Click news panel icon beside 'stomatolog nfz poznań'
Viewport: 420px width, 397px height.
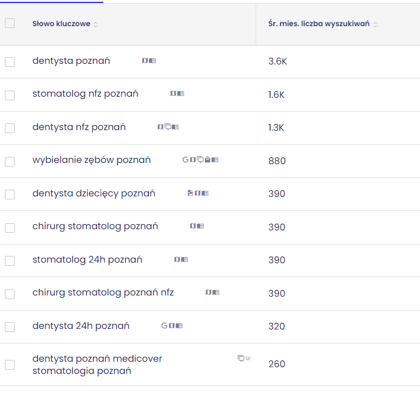pos(181,94)
